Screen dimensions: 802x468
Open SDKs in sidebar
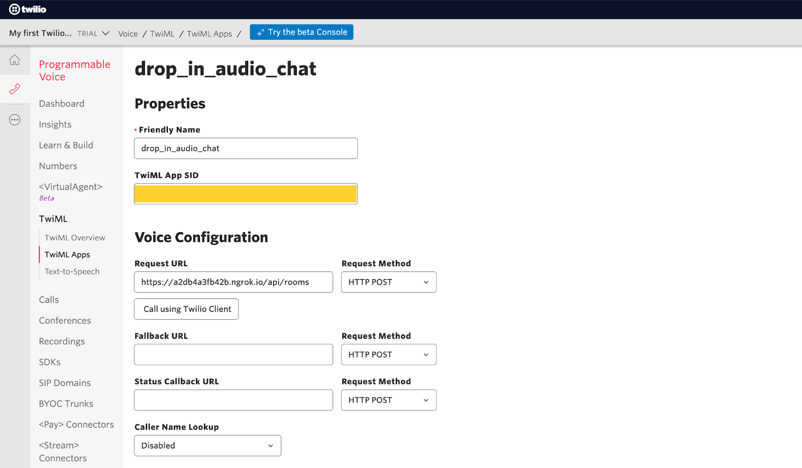click(x=50, y=362)
